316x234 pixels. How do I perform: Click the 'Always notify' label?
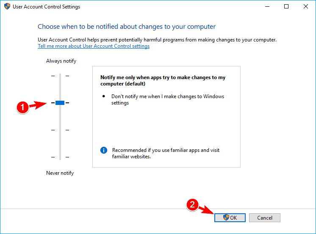tap(61, 61)
